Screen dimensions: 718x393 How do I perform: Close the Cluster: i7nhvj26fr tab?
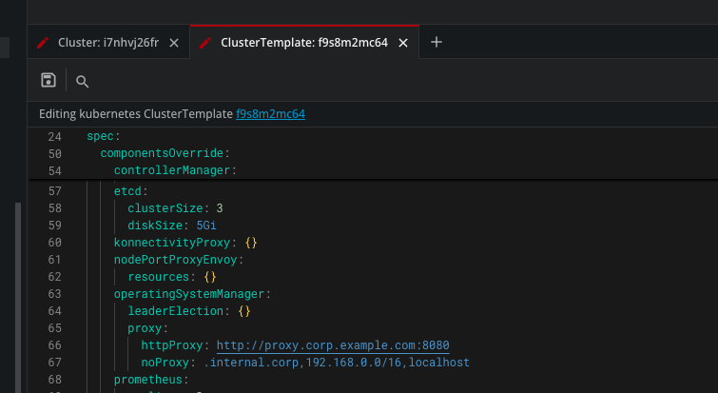(174, 43)
